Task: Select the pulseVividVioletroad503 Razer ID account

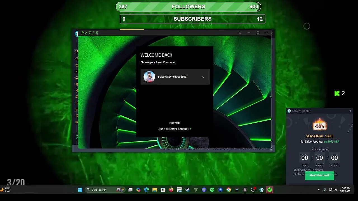Action: [175, 77]
